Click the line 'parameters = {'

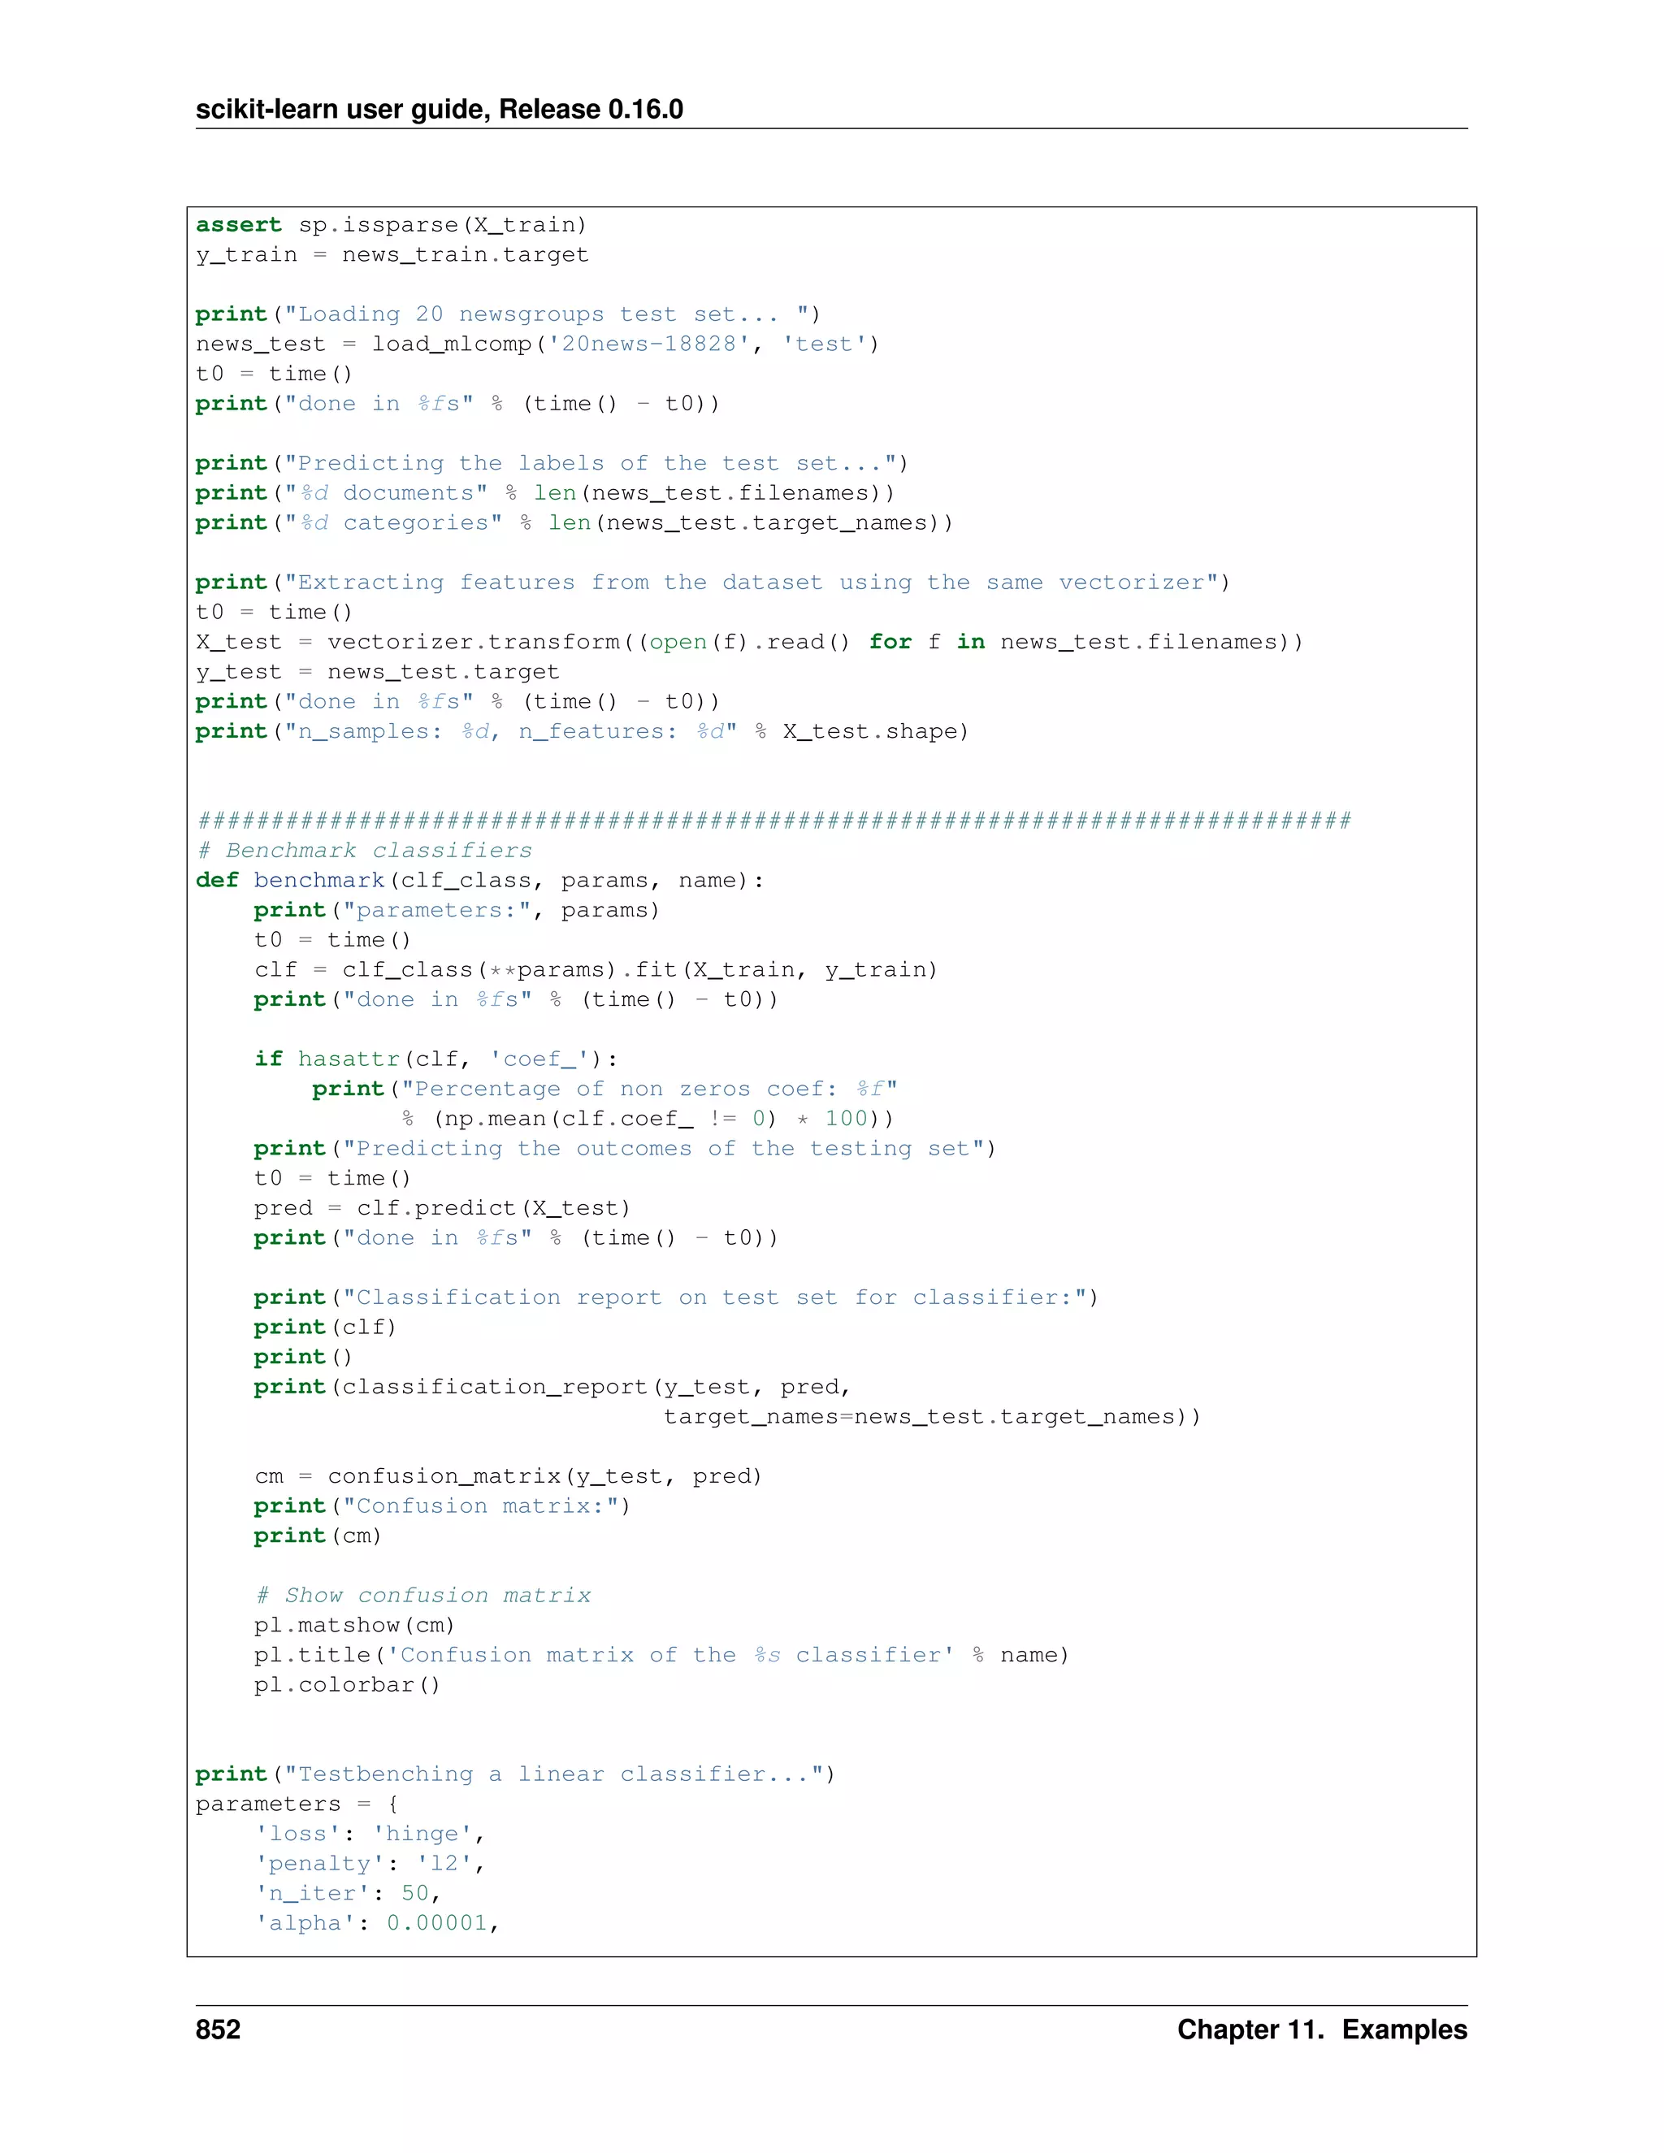pyautogui.click(x=297, y=1804)
